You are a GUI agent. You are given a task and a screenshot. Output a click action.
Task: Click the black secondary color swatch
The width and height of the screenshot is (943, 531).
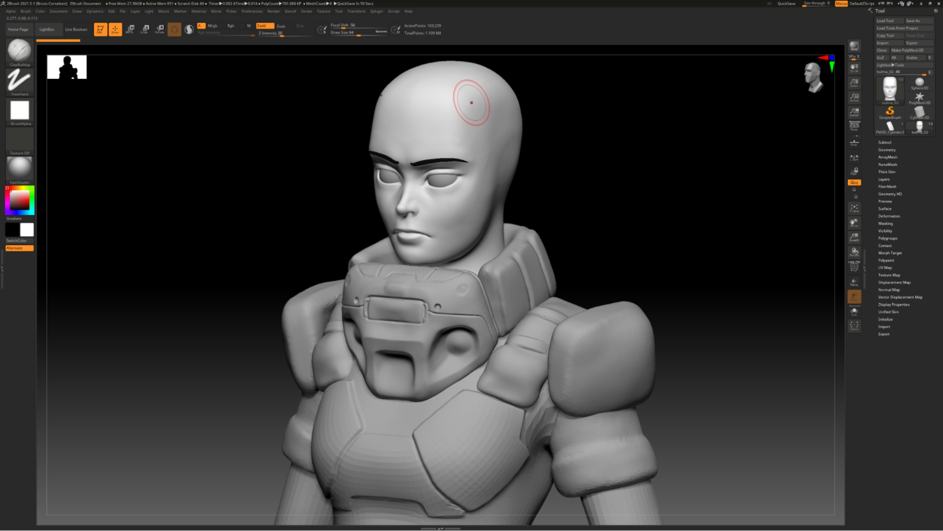tap(12, 230)
